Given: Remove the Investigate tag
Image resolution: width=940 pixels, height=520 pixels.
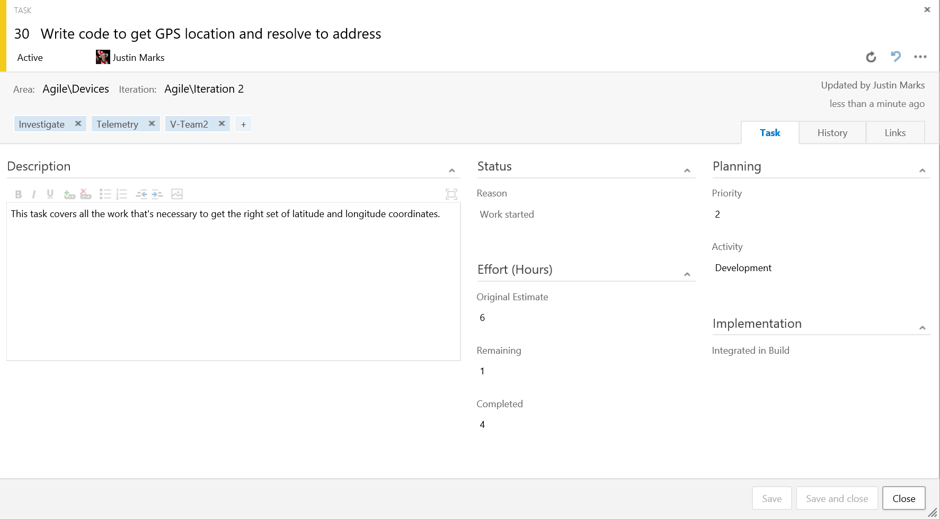Looking at the screenshot, I should click(x=78, y=123).
